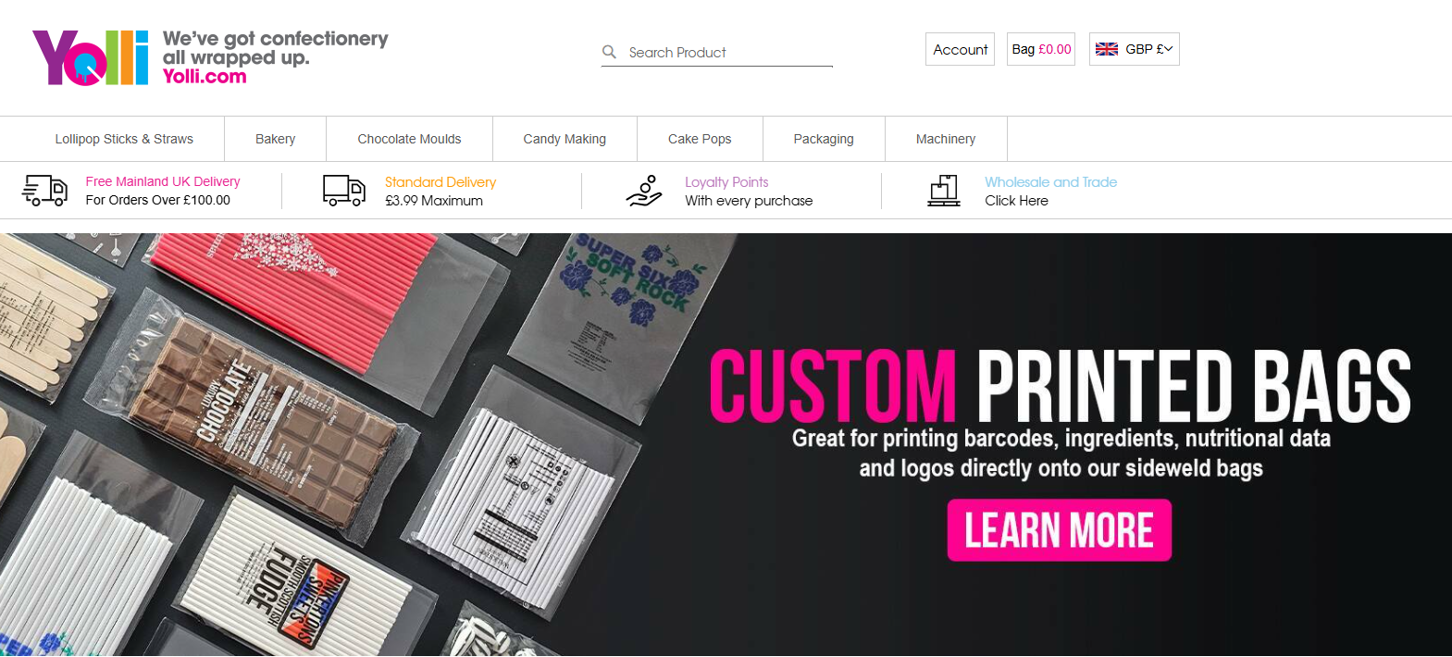Image resolution: width=1452 pixels, height=657 pixels.
Task: Click the pink LEARN MORE button
Action: (x=1060, y=530)
